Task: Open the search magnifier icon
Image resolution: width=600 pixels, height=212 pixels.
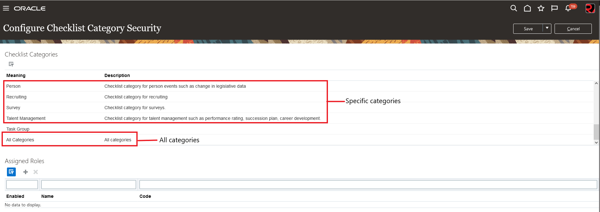Action: pyautogui.click(x=514, y=9)
